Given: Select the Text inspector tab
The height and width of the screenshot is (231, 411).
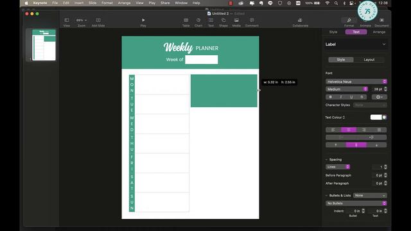Looking at the screenshot, I should pos(356,32).
